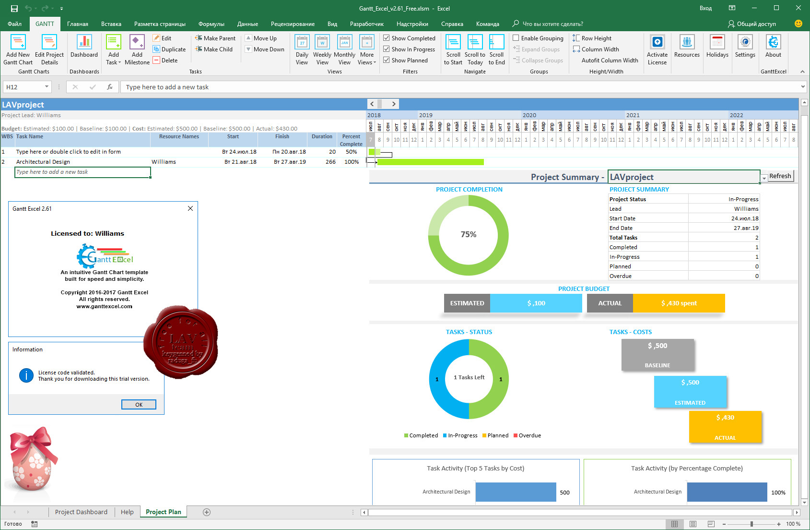Screen dimensions: 810x530
Task: Customize Quick Access Toolbar dropdown
Action: pos(61,9)
